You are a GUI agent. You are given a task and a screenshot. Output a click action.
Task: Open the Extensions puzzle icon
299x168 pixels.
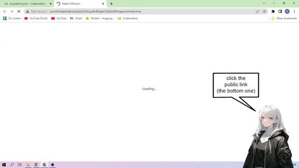click(273, 11)
